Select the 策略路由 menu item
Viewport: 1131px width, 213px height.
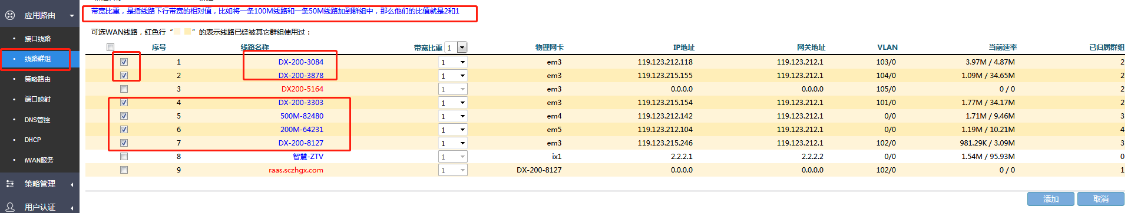[38, 79]
